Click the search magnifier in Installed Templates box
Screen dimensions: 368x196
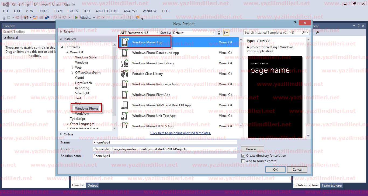pyautogui.click(x=304, y=32)
